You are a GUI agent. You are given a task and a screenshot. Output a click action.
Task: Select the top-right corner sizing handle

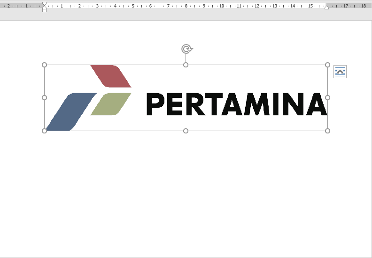pos(327,65)
